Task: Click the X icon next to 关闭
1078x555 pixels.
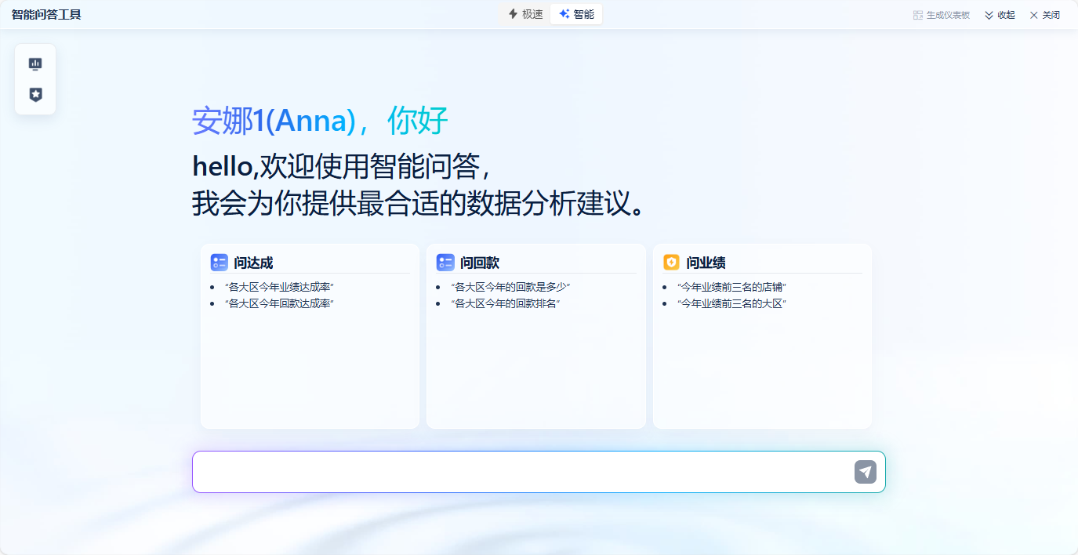Action: (x=1033, y=15)
